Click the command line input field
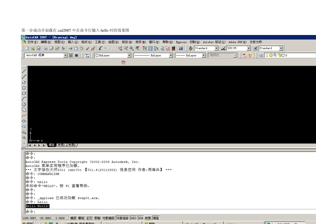Viewport: 316px width, 224px height. (x=171, y=212)
